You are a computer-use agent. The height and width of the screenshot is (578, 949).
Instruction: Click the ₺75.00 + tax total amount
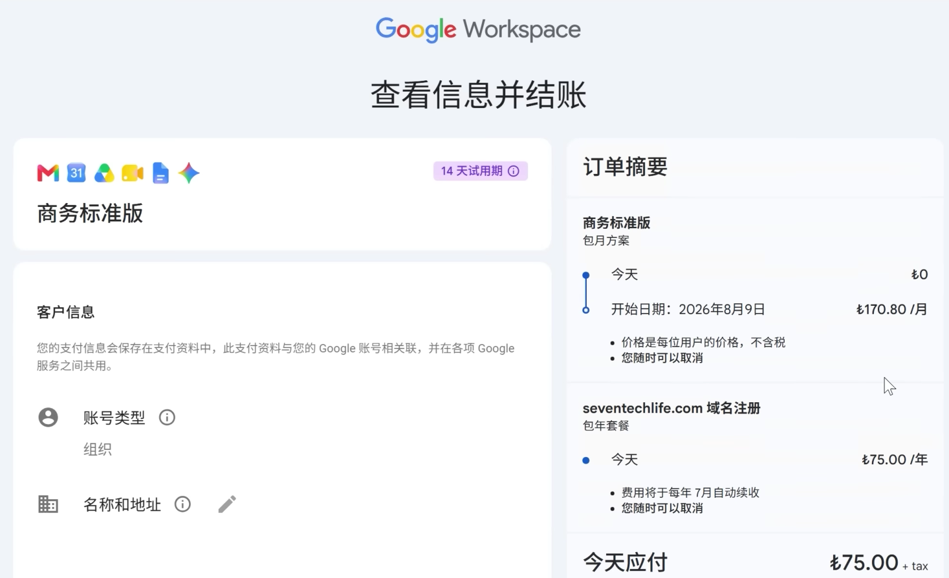[x=879, y=562]
